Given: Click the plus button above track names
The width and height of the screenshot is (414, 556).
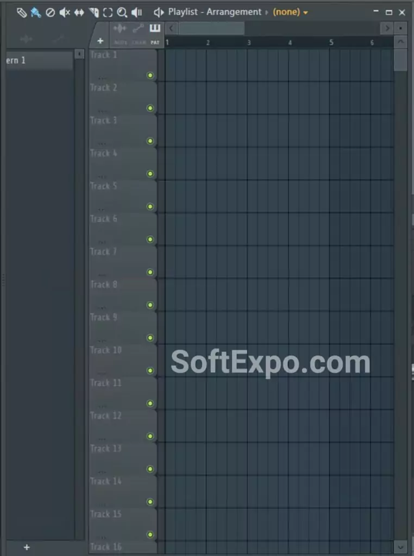Looking at the screenshot, I should coord(100,41).
